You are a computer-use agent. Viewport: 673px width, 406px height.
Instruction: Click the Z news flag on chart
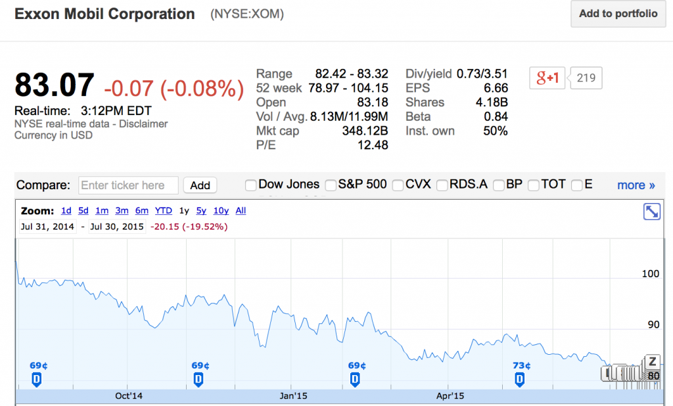[653, 361]
